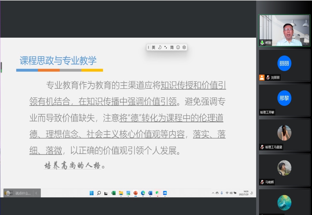Open Word from the taskbar
This screenshot has height=215, width=312.
[150, 193]
